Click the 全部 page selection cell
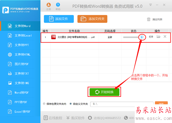Viewport: 172px width, 123px height. pos(110,37)
